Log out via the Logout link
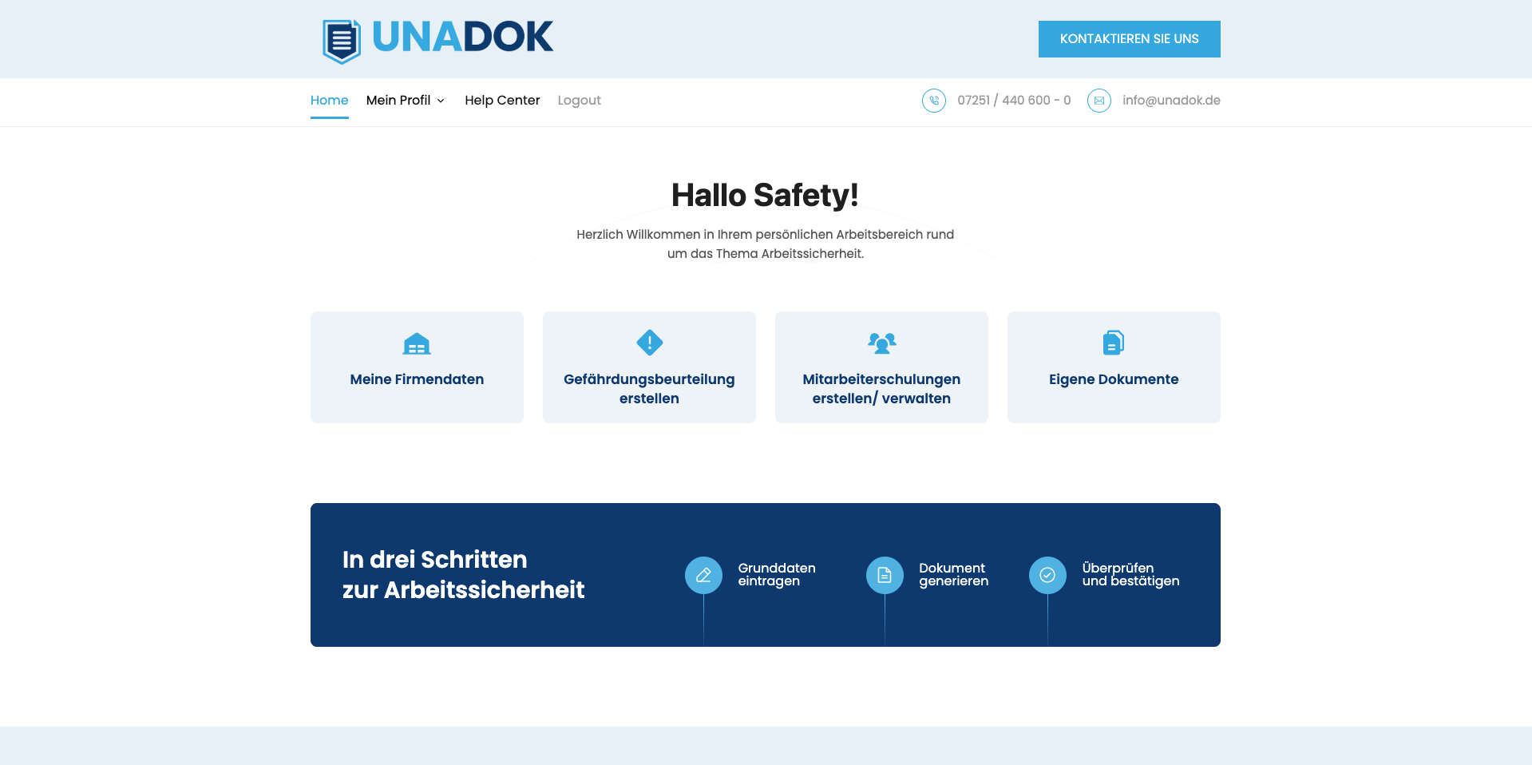1532x765 pixels. coord(579,101)
